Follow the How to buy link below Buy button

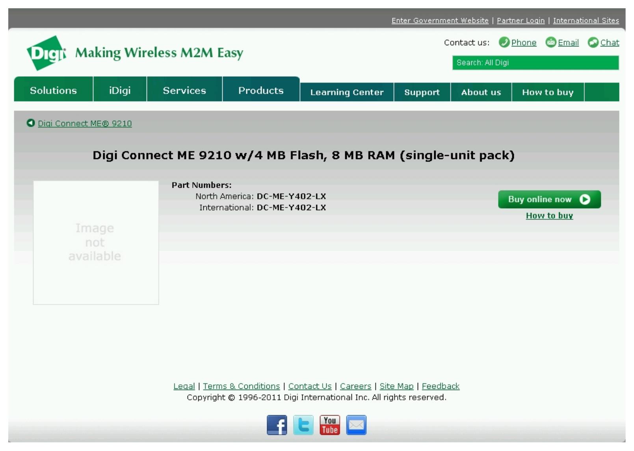coord(549,216)
